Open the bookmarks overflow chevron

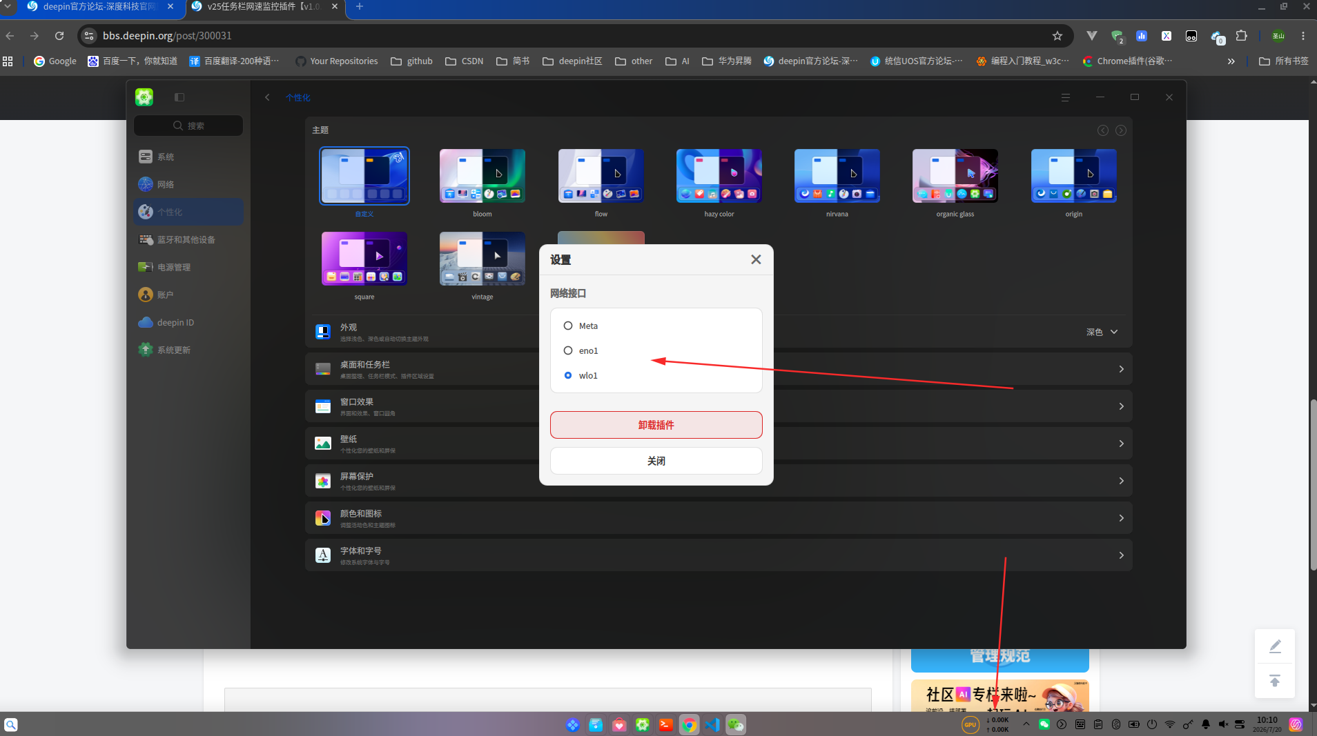click(1231, 61)
